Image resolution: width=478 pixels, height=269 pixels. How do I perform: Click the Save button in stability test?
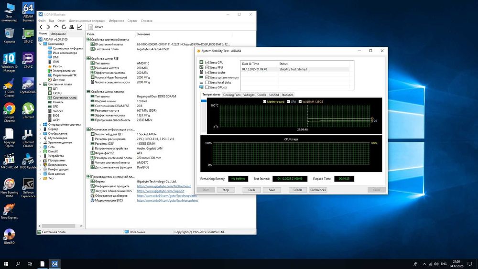click(272, 190)
